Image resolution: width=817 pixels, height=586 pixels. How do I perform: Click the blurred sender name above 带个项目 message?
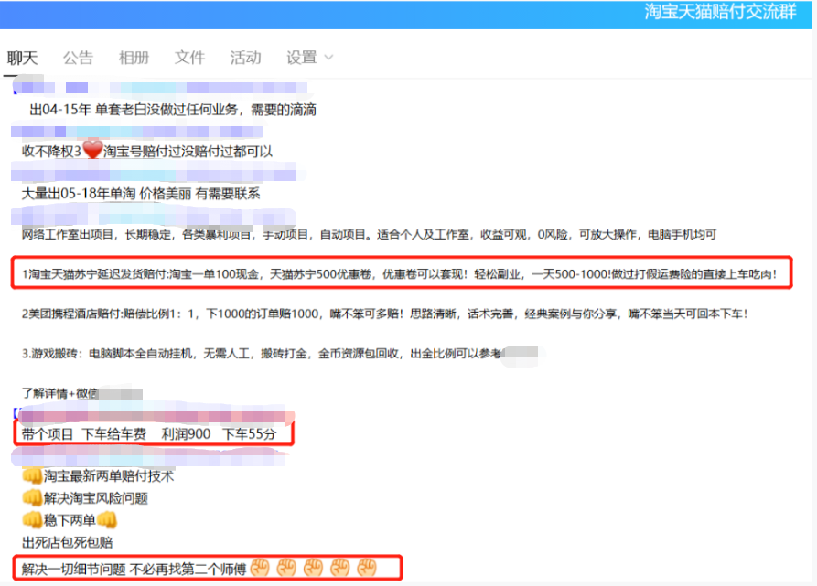(155, 415)
